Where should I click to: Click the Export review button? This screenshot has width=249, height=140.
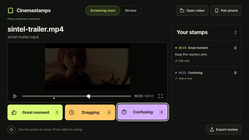(x=224, y=129)
